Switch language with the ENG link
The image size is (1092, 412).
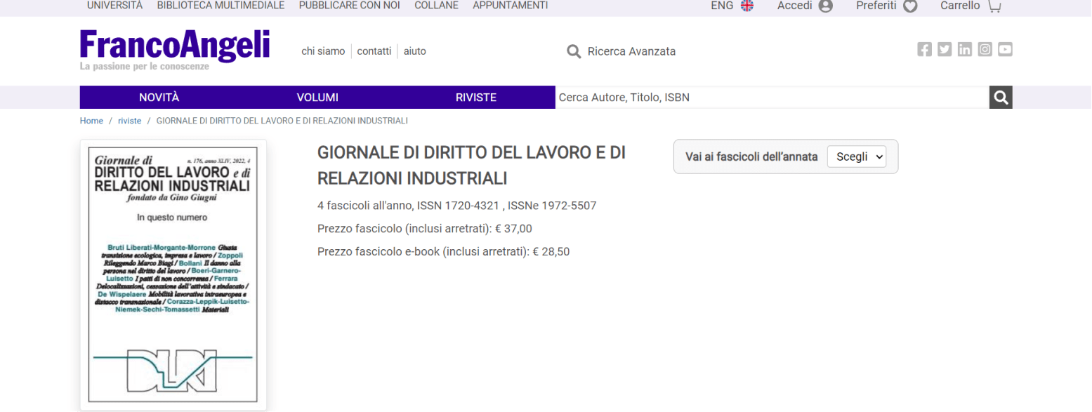tap(722, 6)
